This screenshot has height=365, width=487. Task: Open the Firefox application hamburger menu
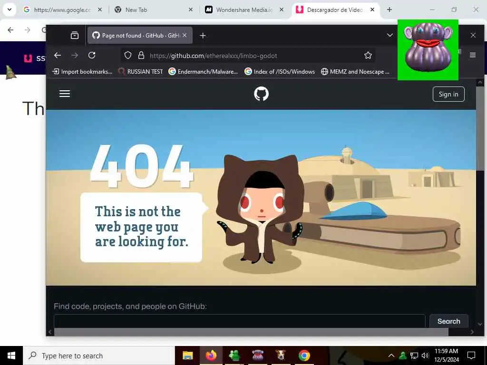[473, 55]
